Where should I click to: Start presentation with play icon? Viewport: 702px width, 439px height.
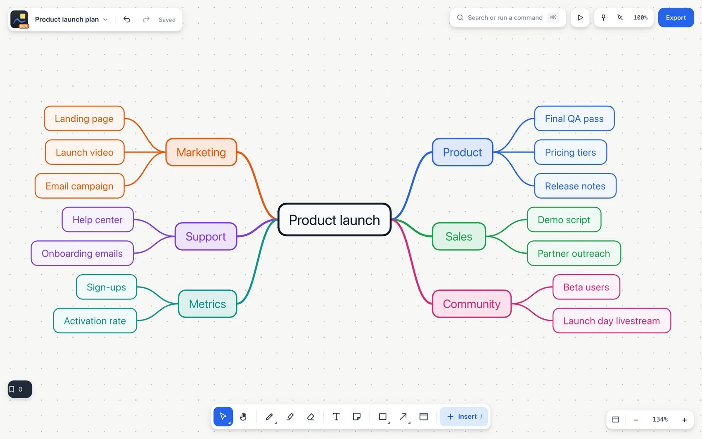point(580,18)
